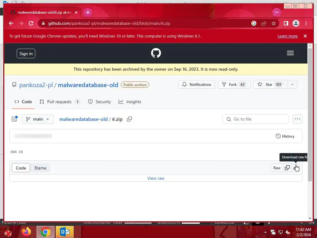Click the Start button on taskbar
The width and height of the screenshot is (317, 238).
(x=8, y=232)
